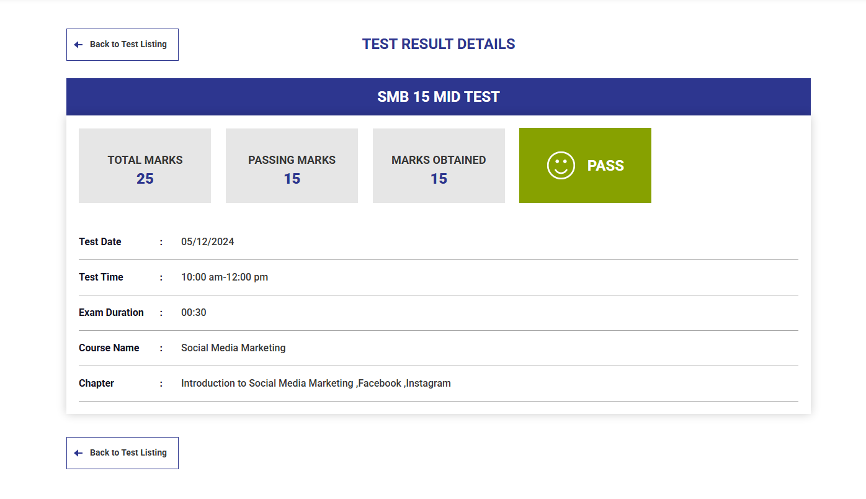The image size is (866, 499).
Task: Click the smiley face icon in the PASS box
Action: point(561,166)
